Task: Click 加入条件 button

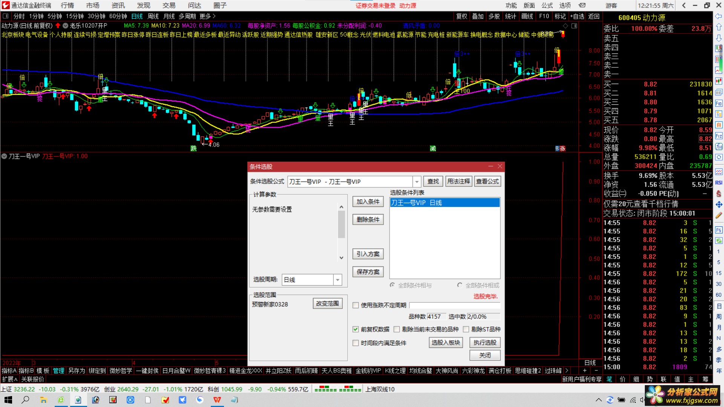Action: [x=368, y=202]
